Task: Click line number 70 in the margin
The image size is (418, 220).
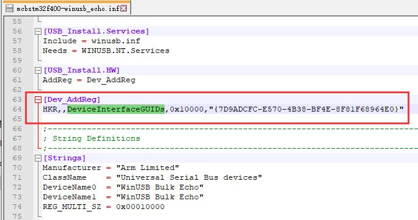Action: [x=17, y=168]
